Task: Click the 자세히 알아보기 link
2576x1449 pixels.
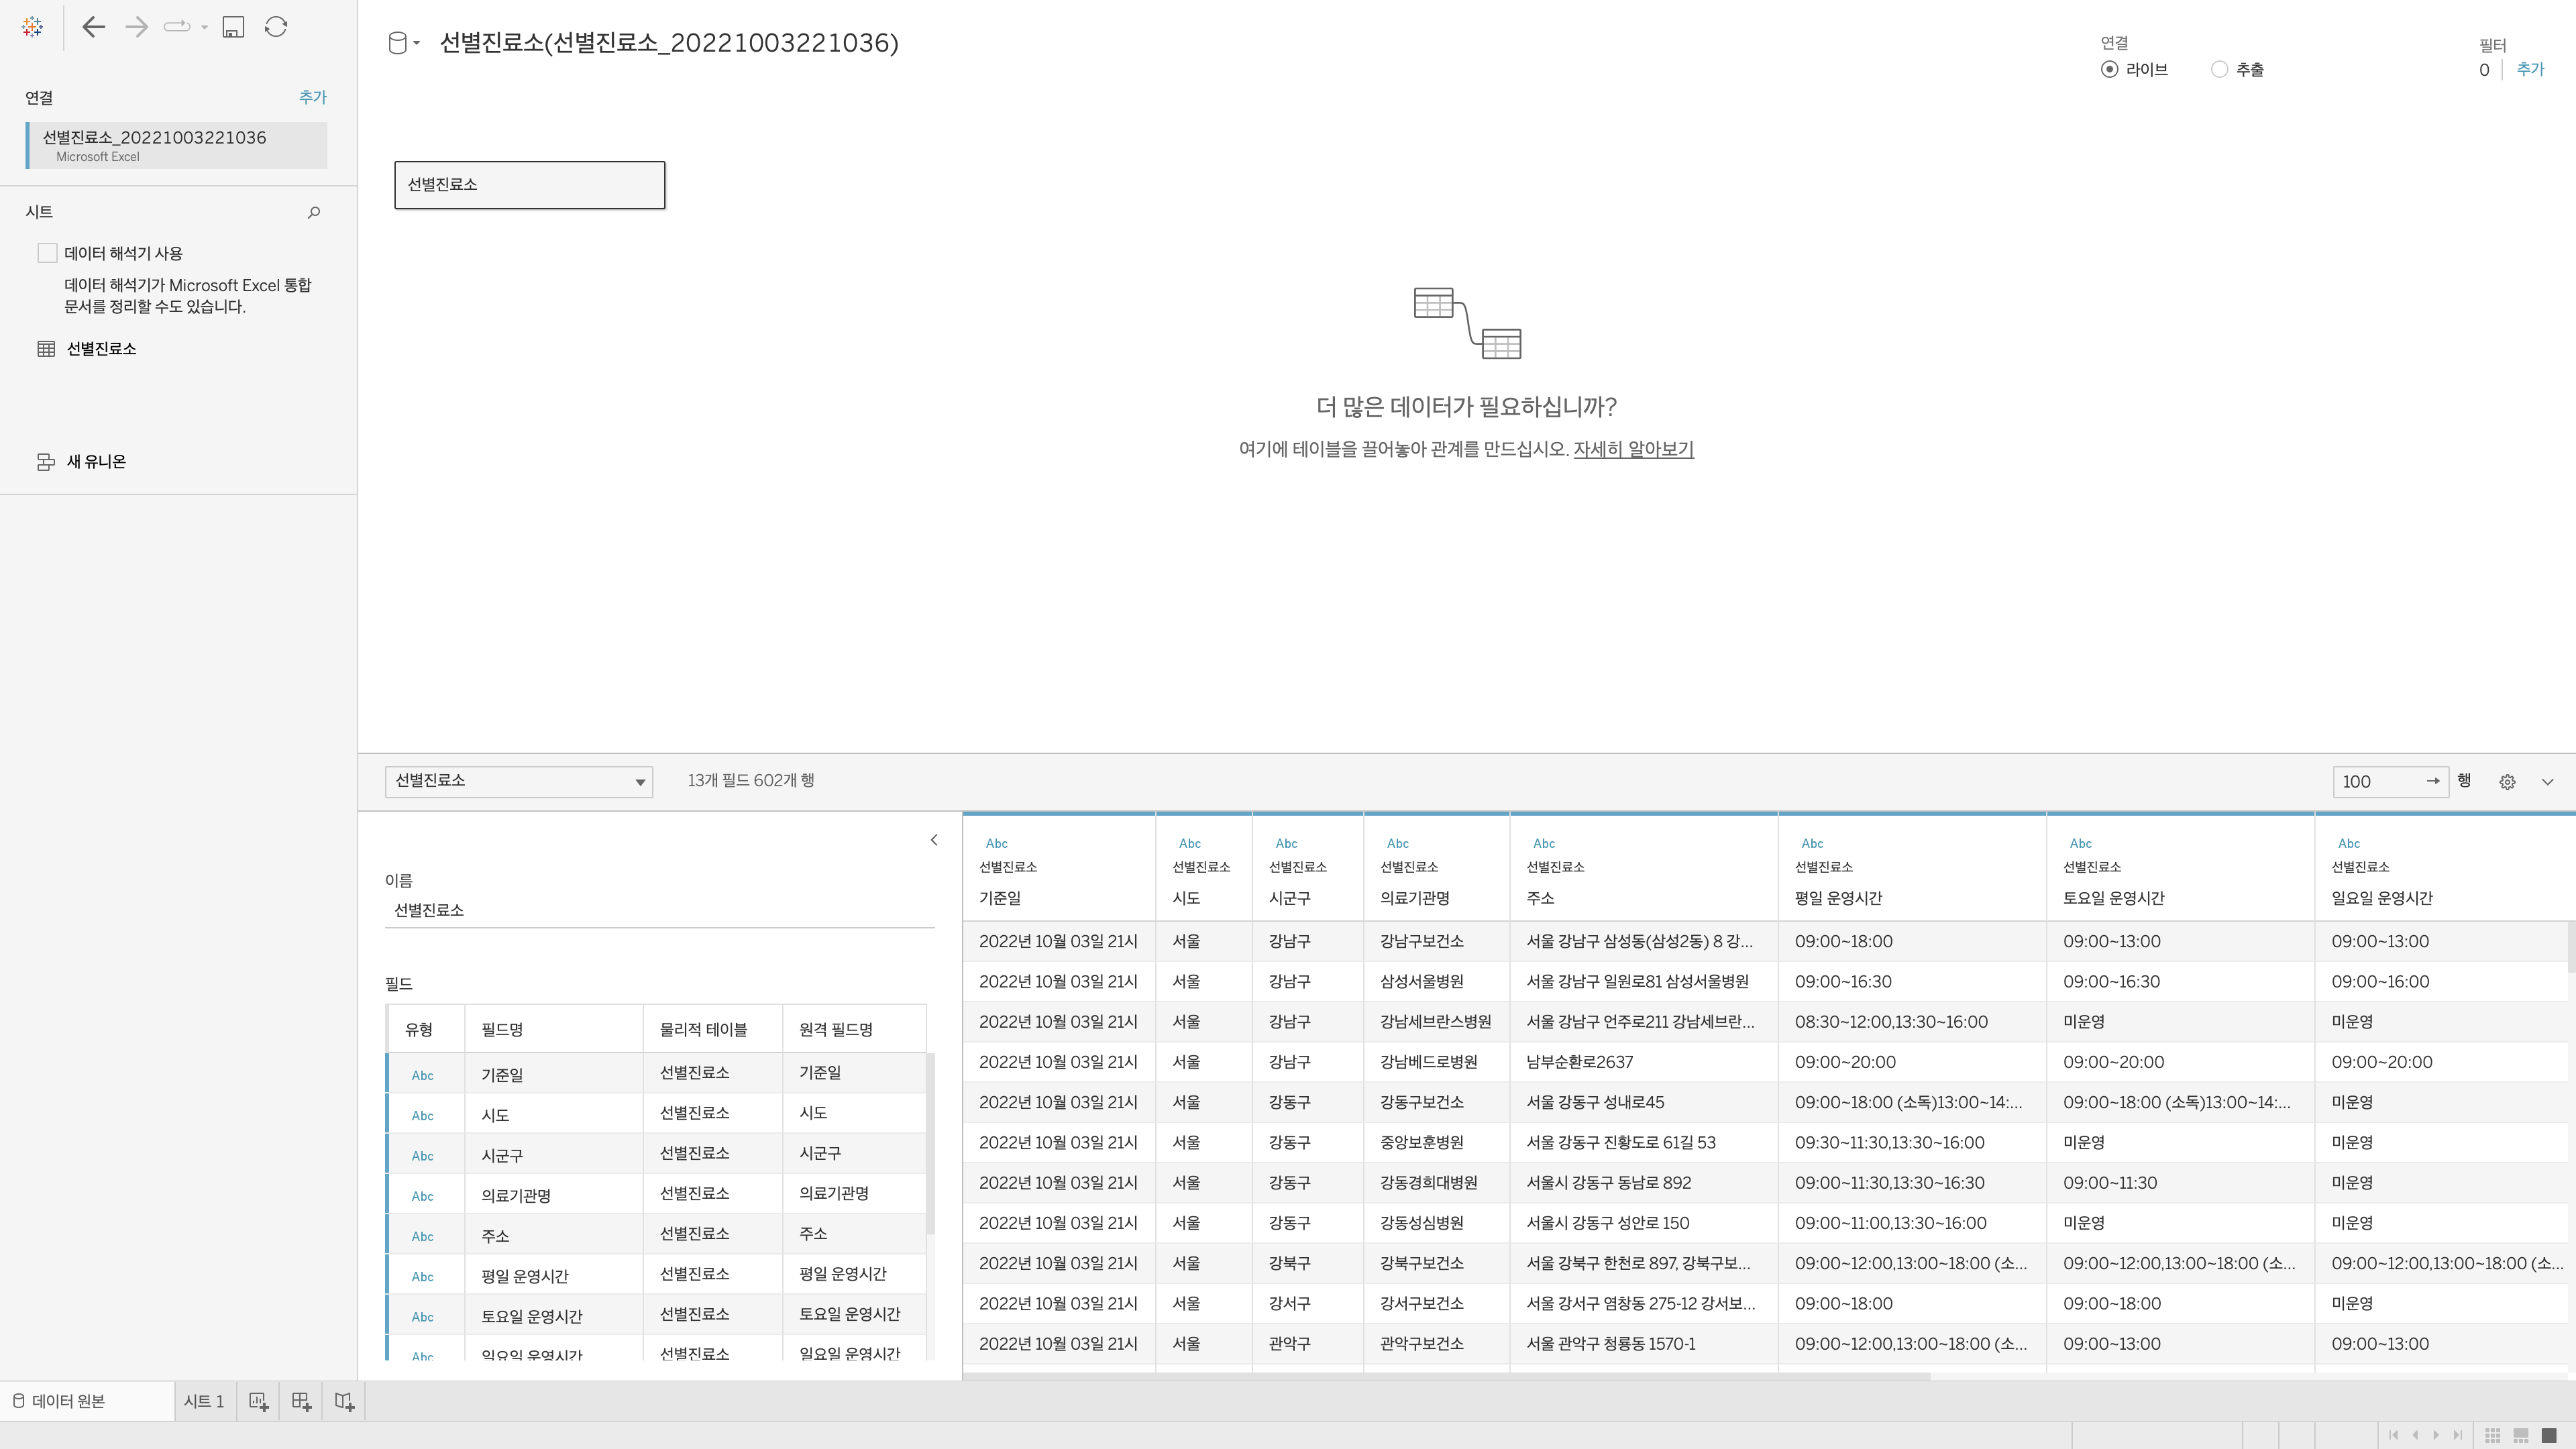Action: tap(1633, 449)
